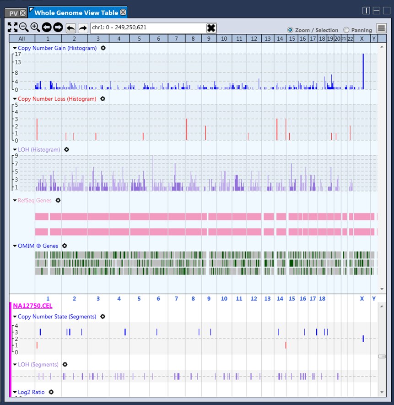Open the hamburger options menu
This screenshot has height=405, width=394.
tap(381, 29)
